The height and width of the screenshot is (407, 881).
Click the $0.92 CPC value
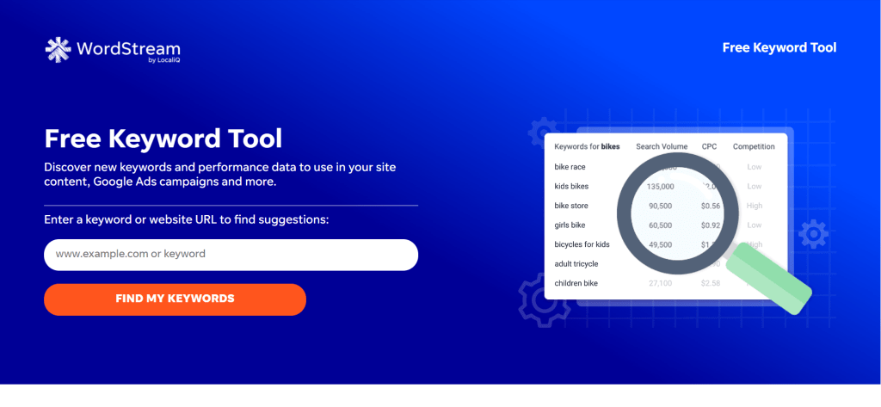click(x=711, y=225)
